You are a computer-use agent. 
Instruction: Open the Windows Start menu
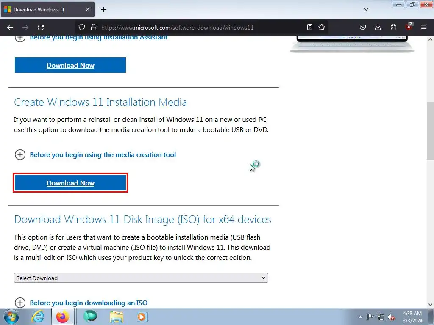11,317
